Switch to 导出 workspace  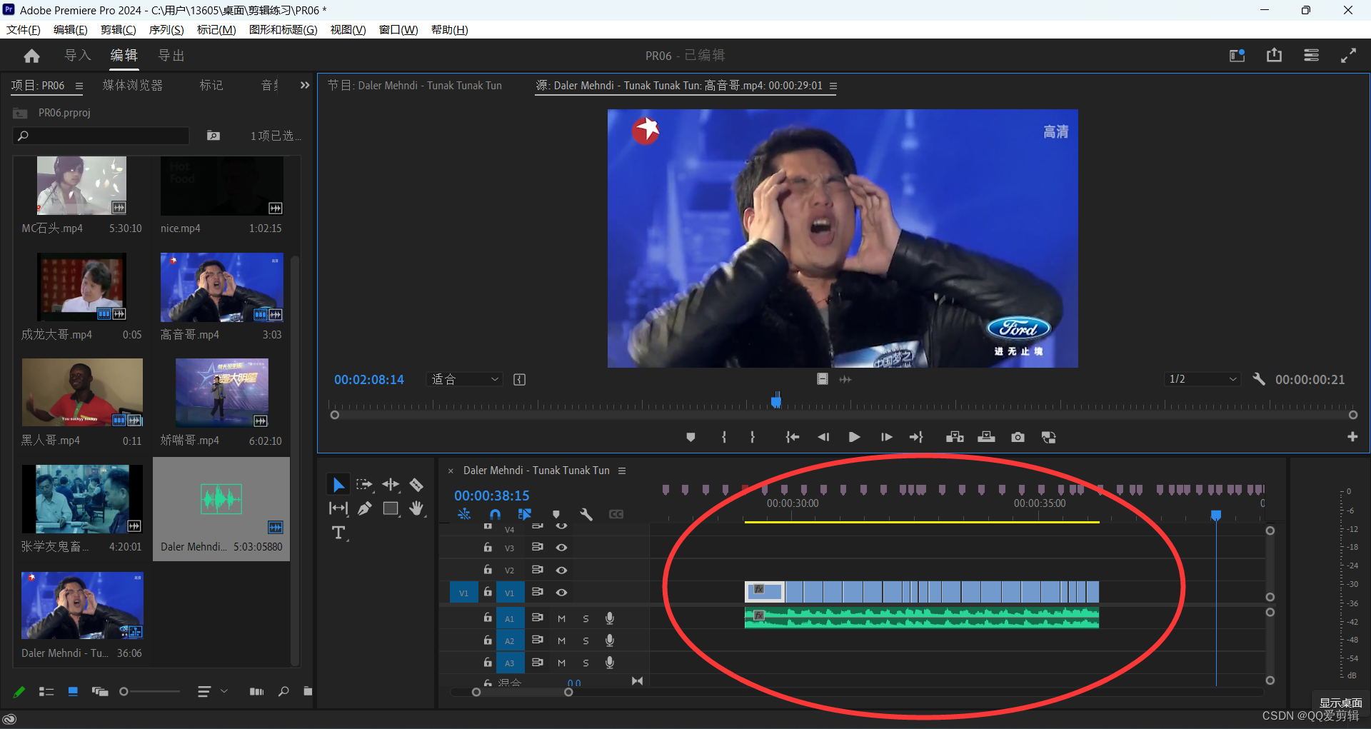[x=171, y=56]
